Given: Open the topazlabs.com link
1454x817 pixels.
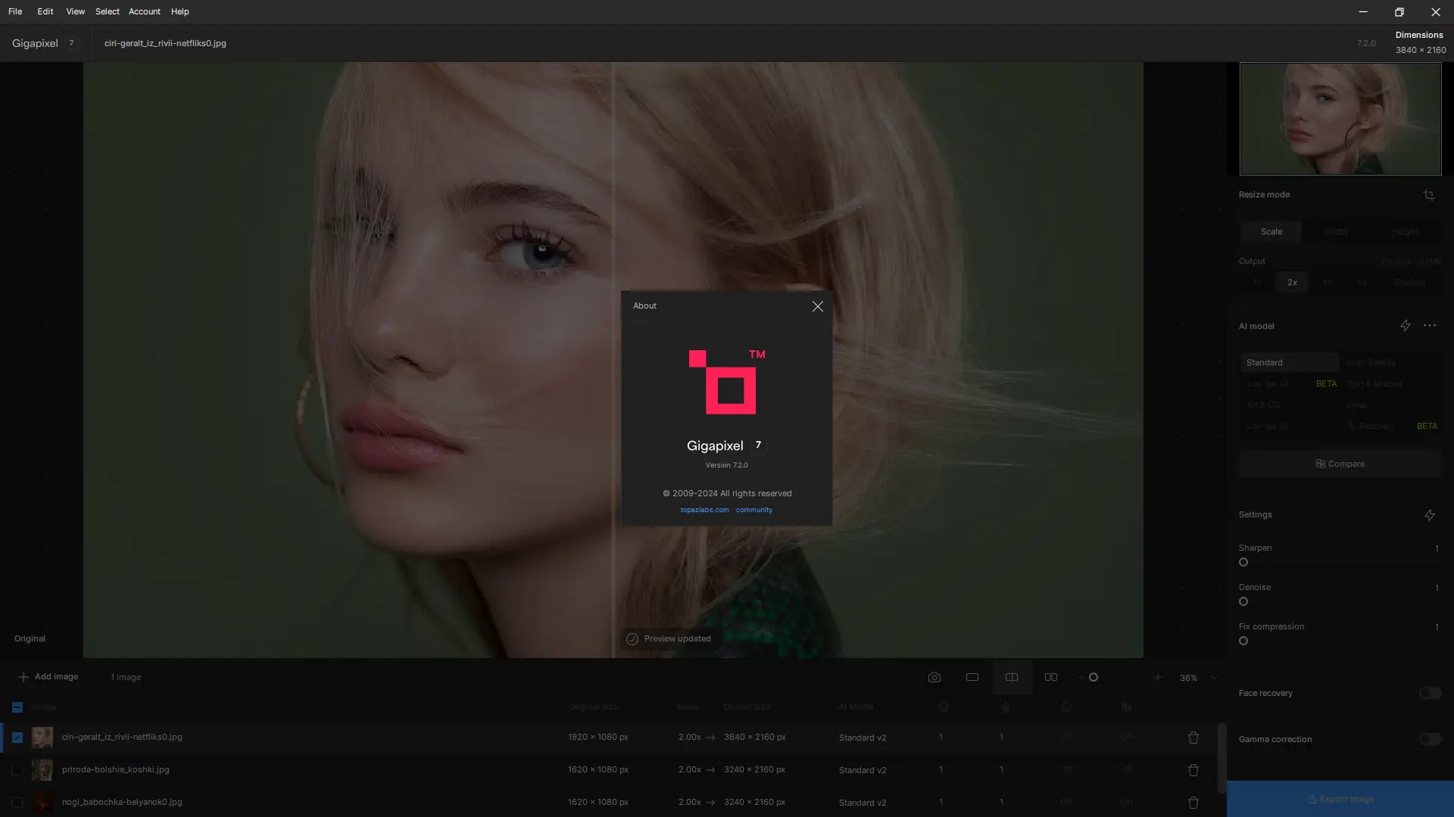Looking at the screenshot, I should 704,510.
